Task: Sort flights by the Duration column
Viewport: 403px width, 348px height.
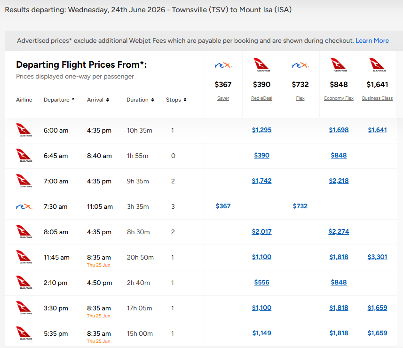Action: click(140, 100)
